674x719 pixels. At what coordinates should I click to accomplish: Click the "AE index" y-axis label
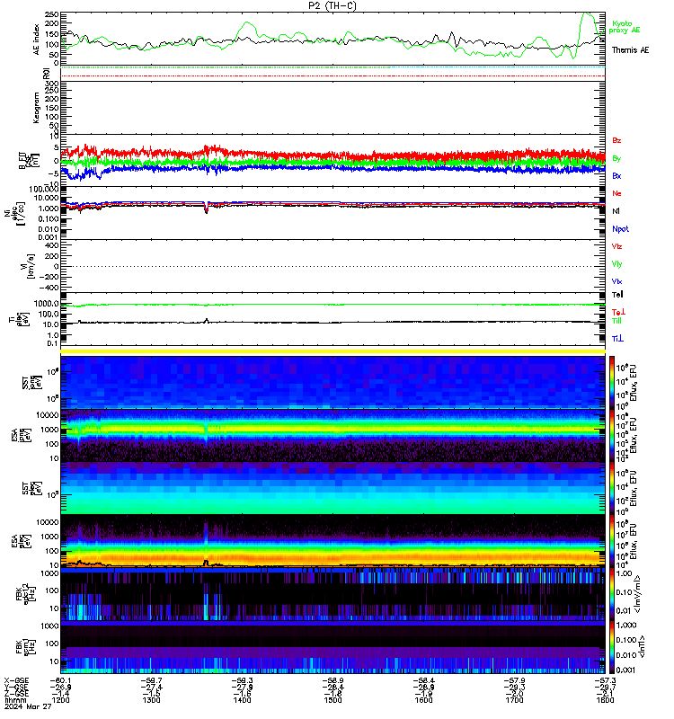click(36, 40)
